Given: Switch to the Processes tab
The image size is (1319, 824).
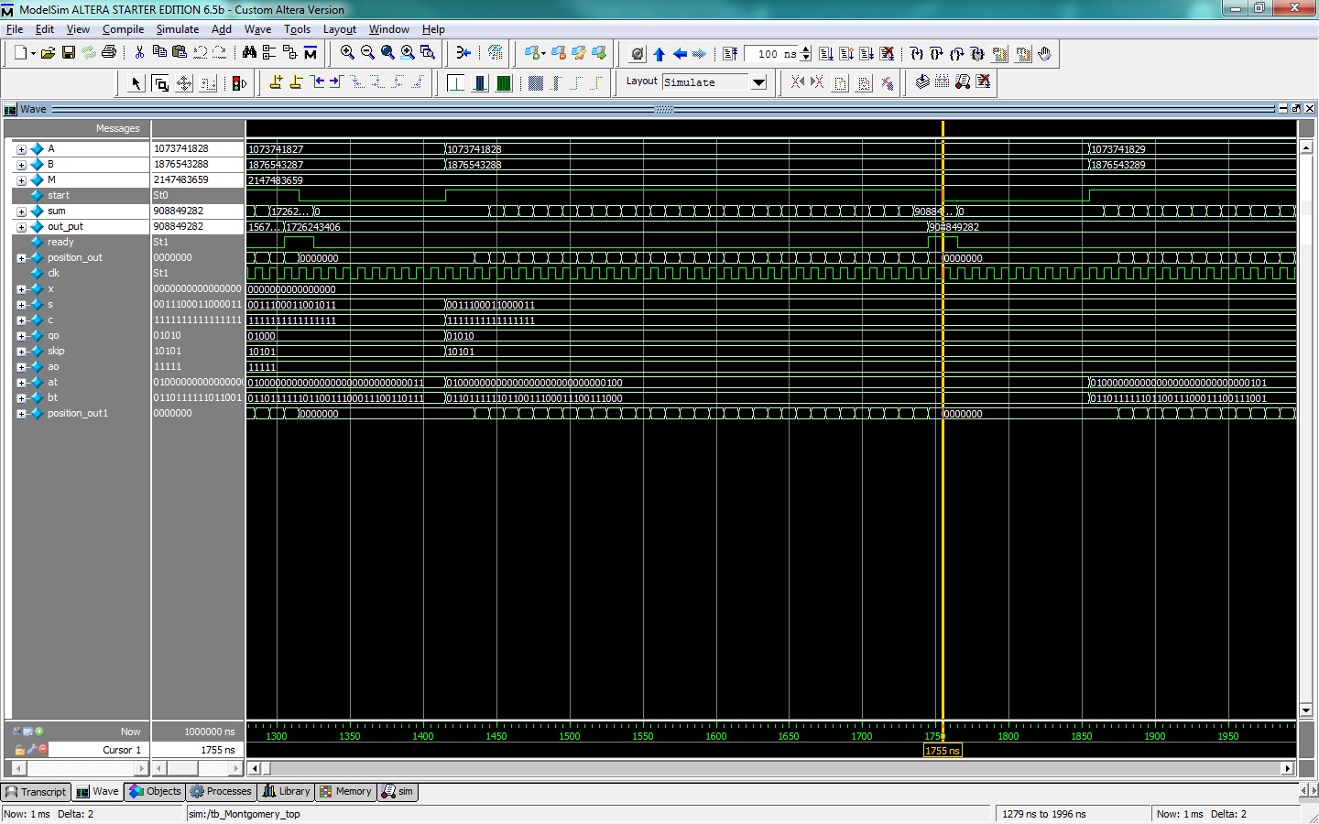Looking at the screenshot, I should (x=221, y=792).
